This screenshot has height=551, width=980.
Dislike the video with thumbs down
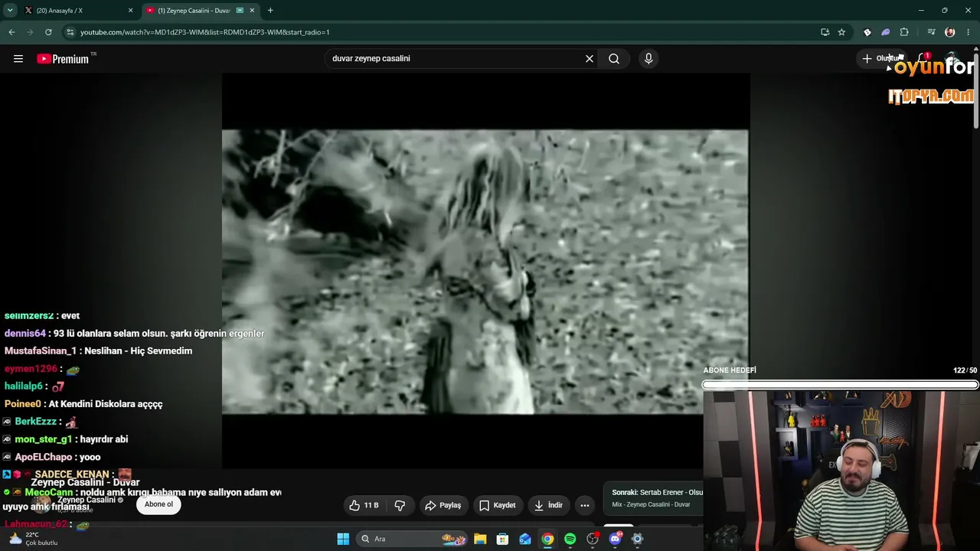[x=400, y=505]
